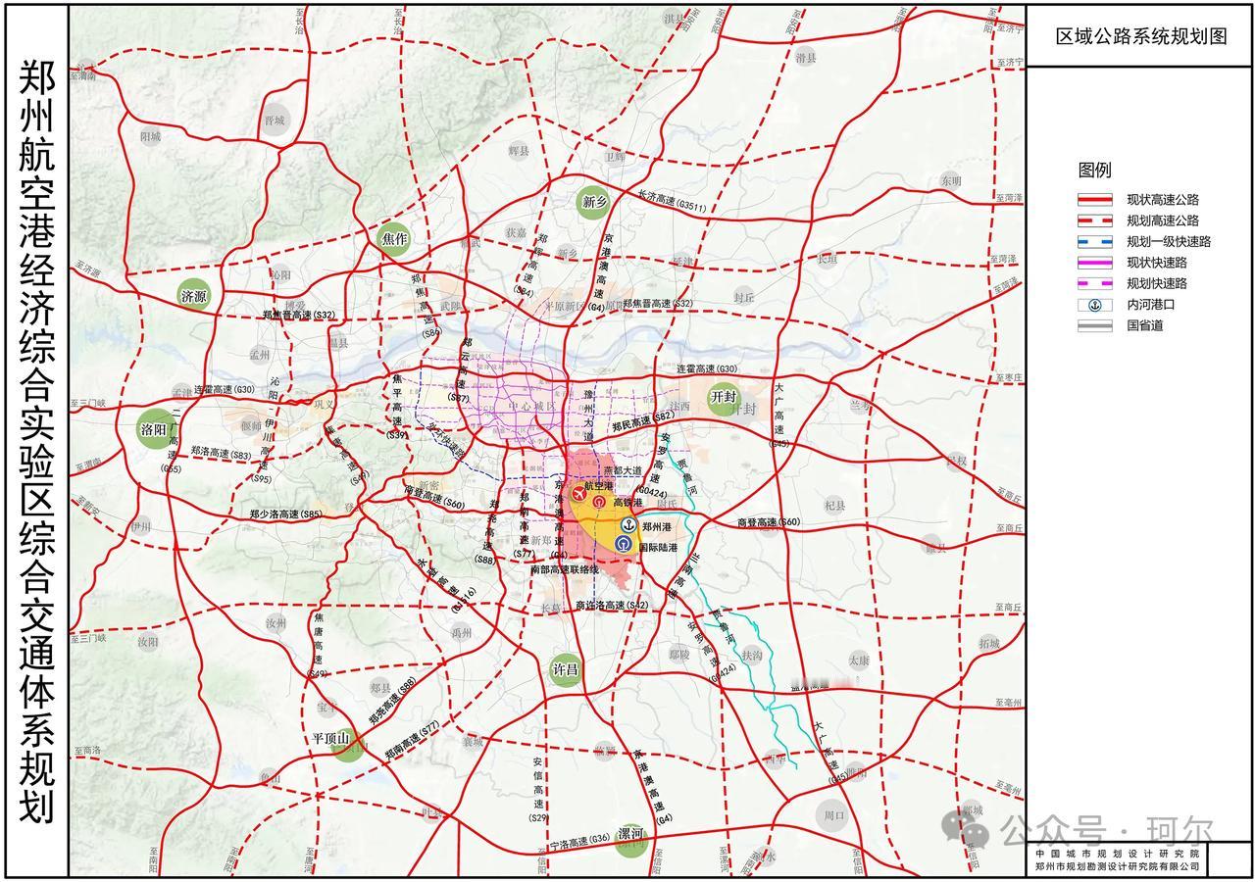Image resolution: width=1255 pixels, height=882 pixels.
Task: Click the legend label 规划一级快速路
Action: [x=1169, y=241]
